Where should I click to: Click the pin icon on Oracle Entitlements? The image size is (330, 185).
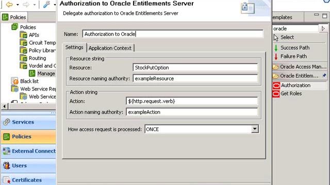click(324, 76)
